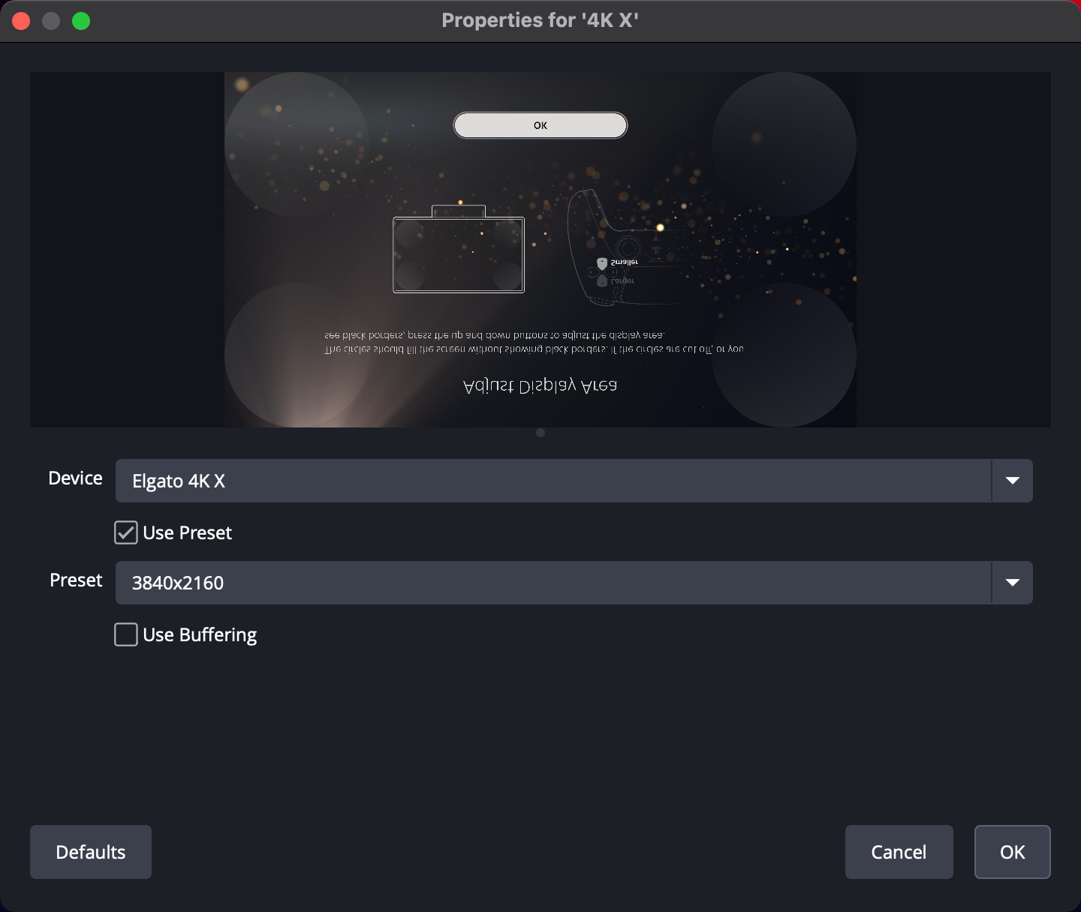Expand the Preset dropdown arrow
The height and width of the screenshot is (912, 1081).
[x=1012, y=583]
